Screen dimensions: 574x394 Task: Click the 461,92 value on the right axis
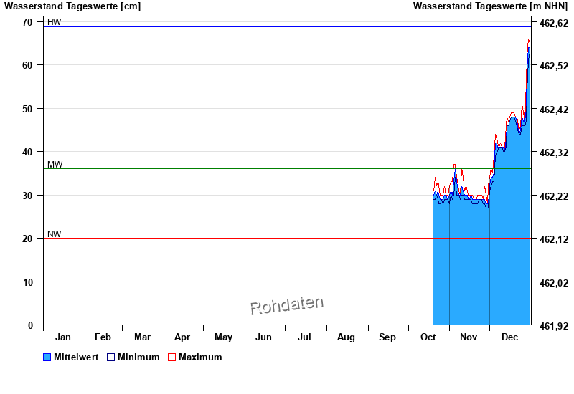pos(553,326)
